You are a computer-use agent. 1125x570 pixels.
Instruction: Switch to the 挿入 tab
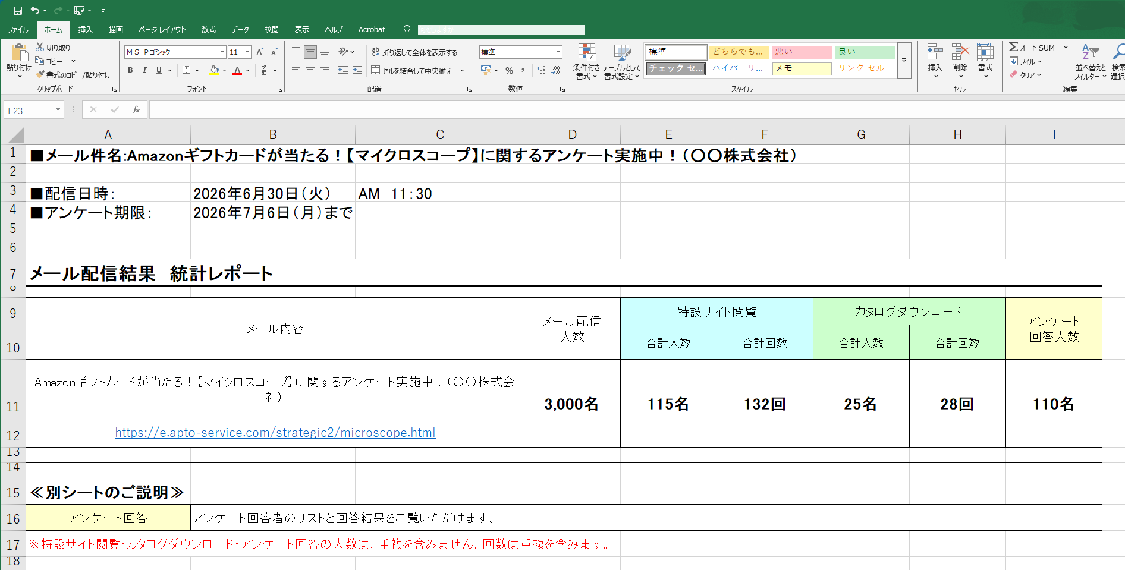pyautogui.click(x=85, y=30)
